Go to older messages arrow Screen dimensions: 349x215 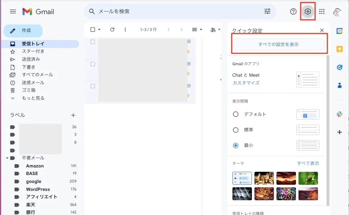181,30
